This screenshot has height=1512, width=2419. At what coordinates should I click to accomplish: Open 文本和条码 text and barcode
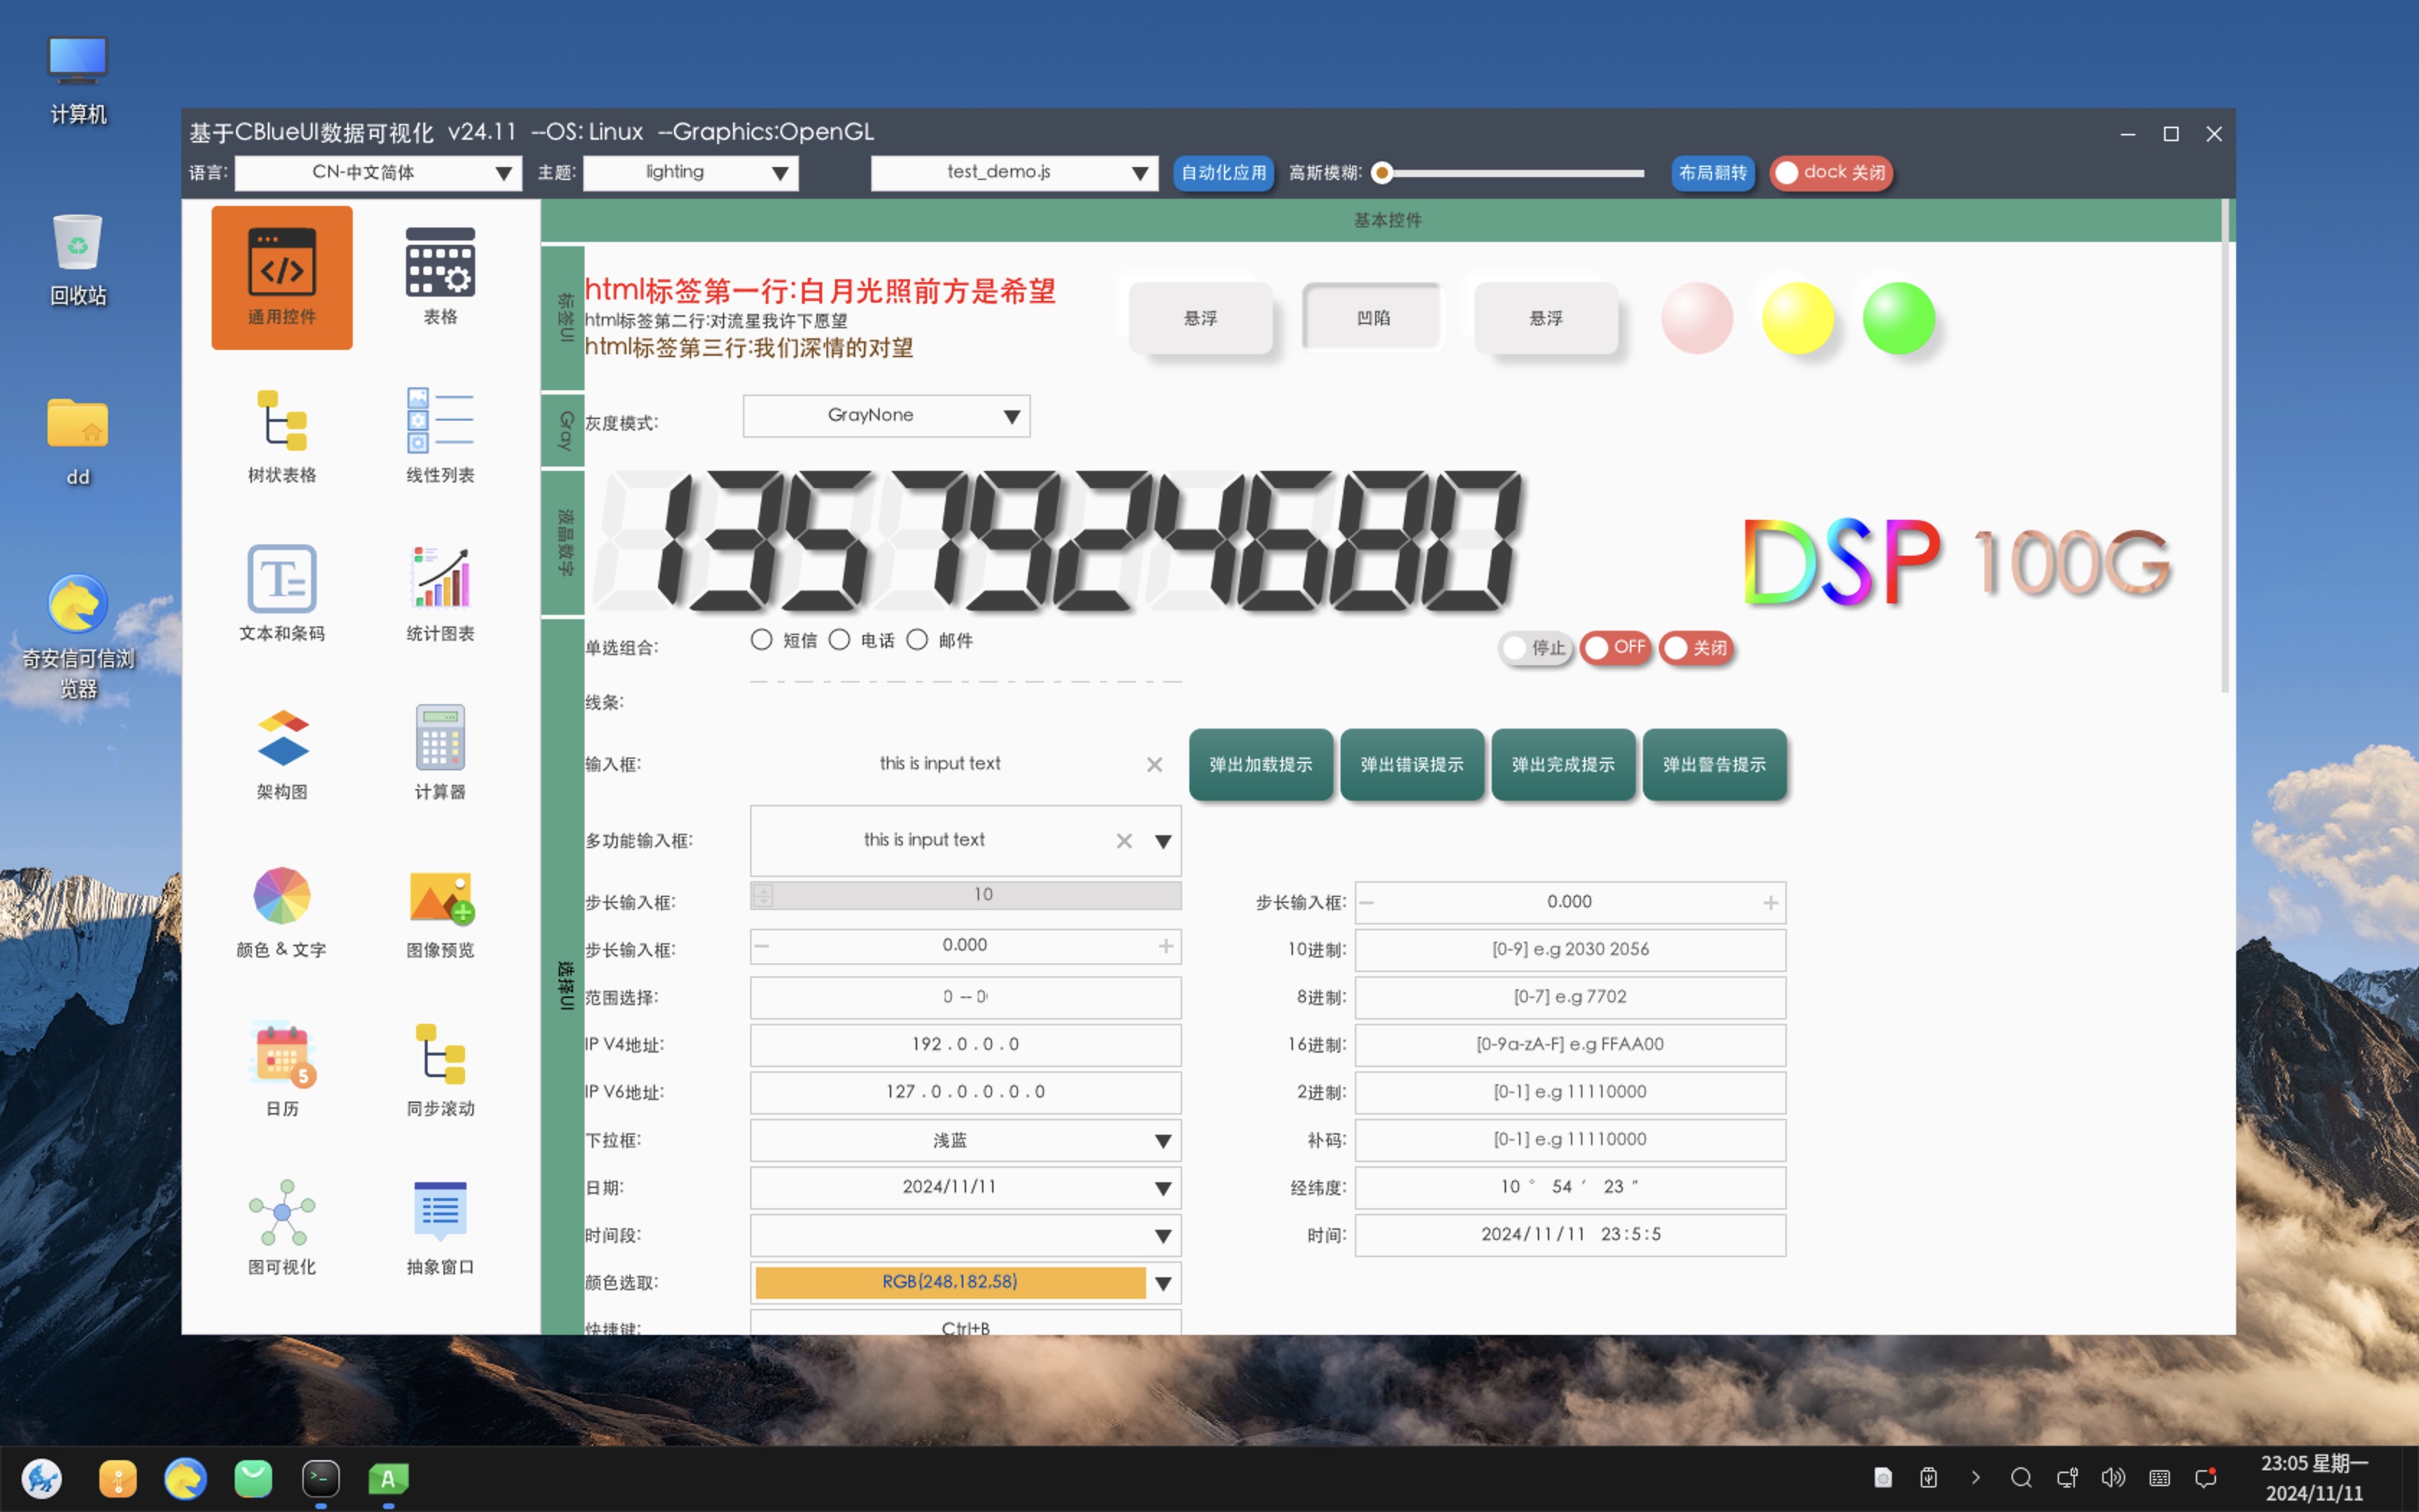click(282, 594)
